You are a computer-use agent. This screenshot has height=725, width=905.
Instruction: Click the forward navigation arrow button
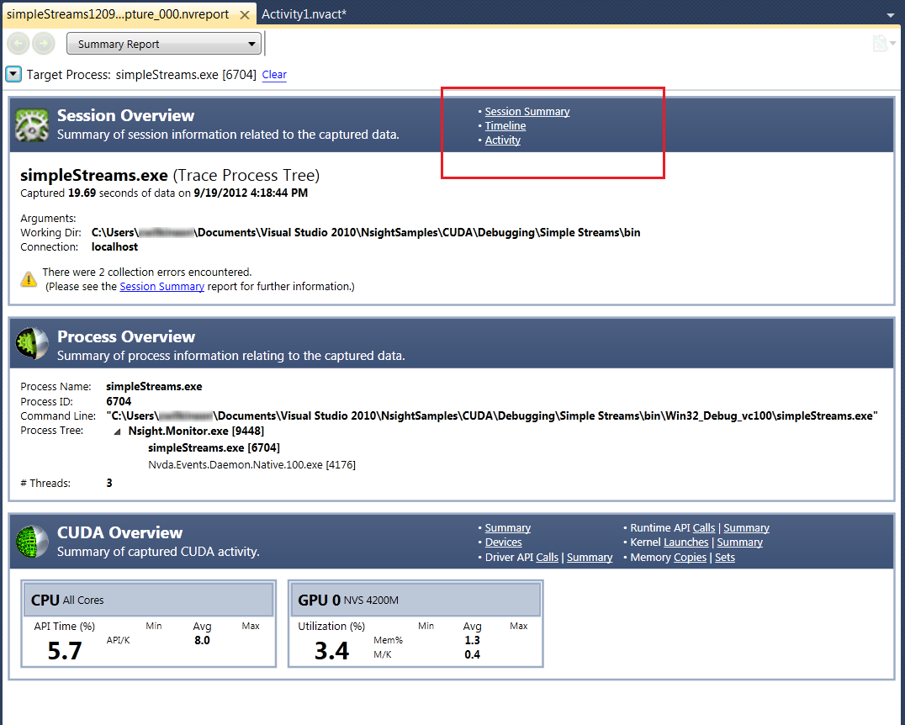coord(43,45)
